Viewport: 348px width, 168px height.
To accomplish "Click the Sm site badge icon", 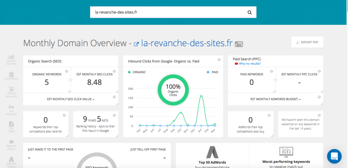I will click(239, 44).
